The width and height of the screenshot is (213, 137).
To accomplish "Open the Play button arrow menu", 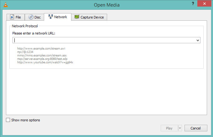I will pos(180,128).
